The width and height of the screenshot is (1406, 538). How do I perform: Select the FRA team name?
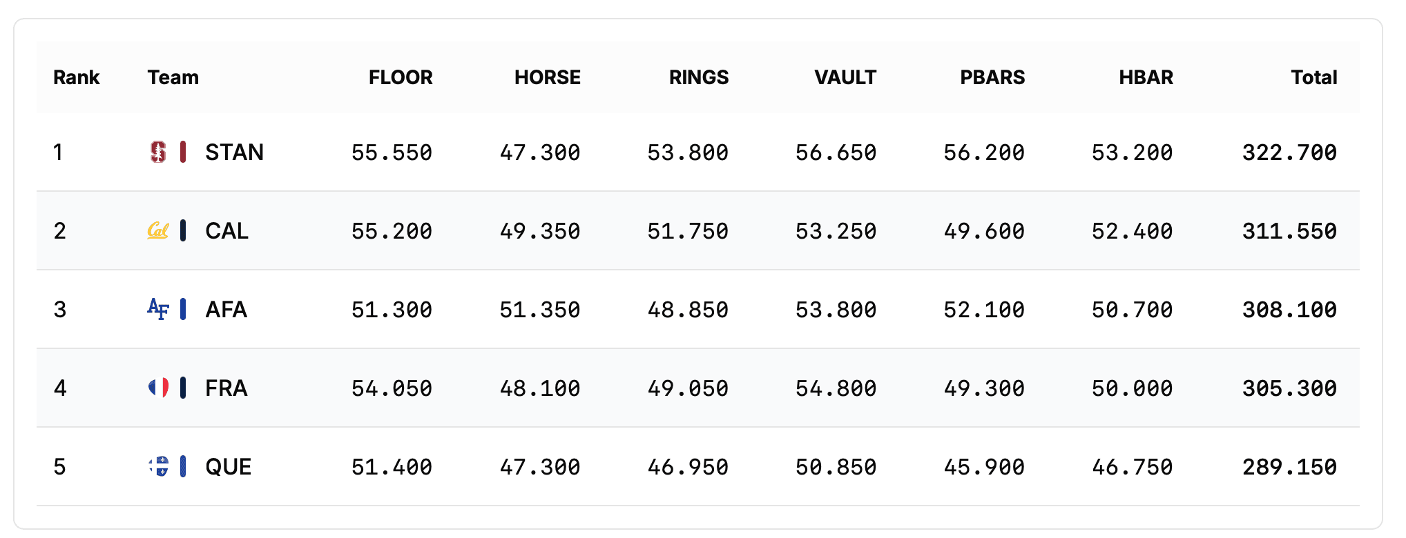pyautogui.click(x=226, y=388)
